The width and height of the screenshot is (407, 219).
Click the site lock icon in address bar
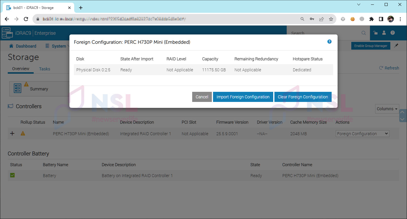pos(38,19)
